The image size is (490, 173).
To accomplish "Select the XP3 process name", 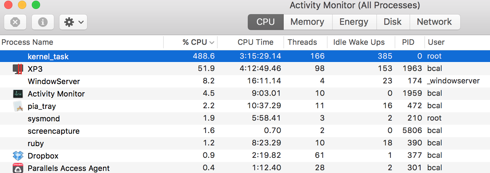I will click(35, 69).
